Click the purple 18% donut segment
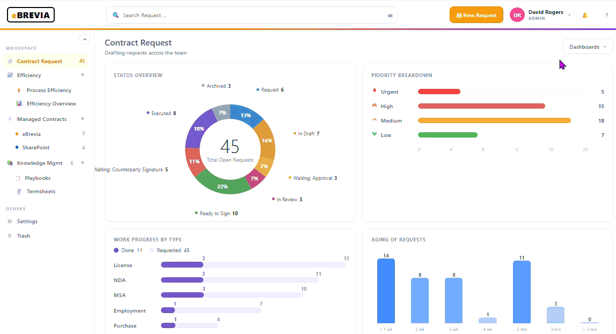The height and width of the screenshot is (334, 616). (x=199, y=128)
